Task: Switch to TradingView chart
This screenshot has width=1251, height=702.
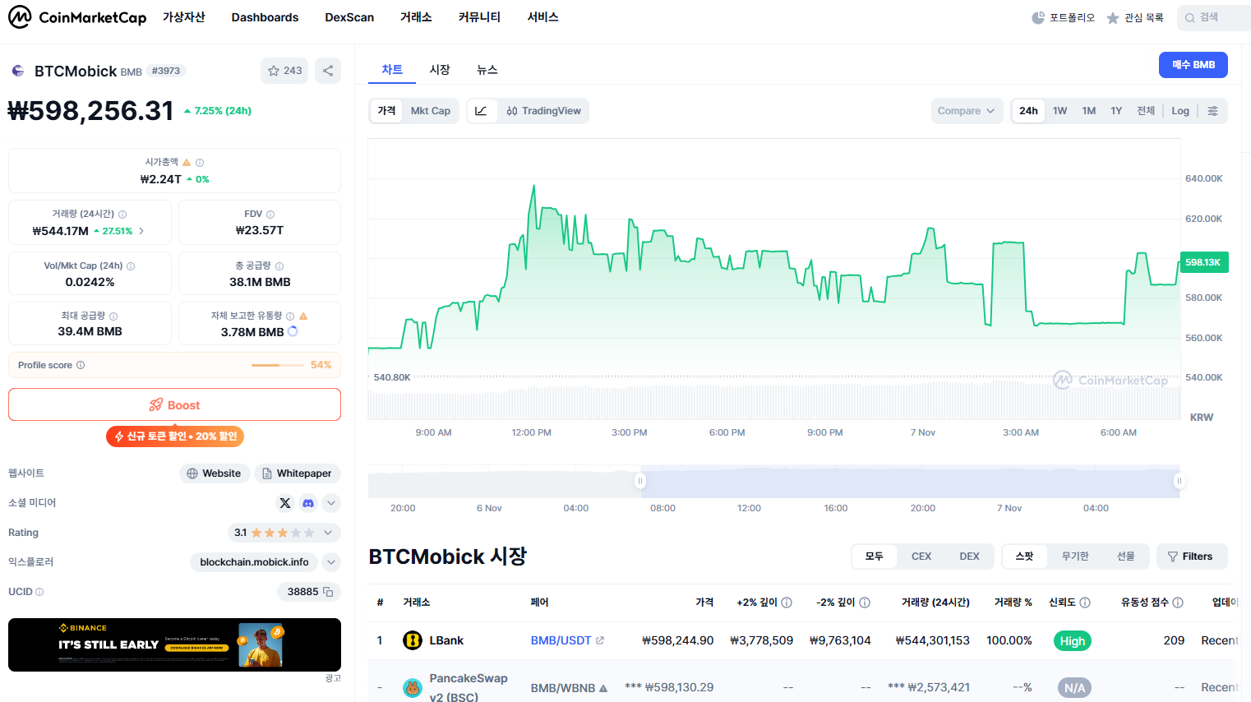Action: click(x=543, y=111)
